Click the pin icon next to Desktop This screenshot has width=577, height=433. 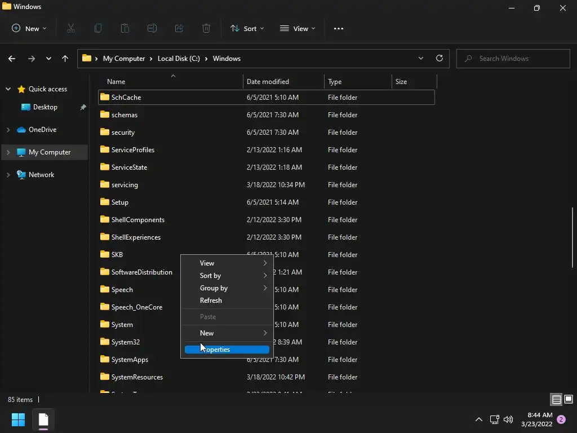click(83, 107)
